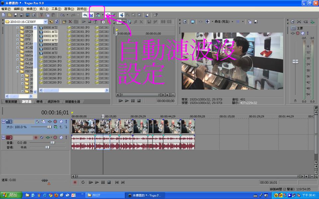The height and width of the screenshot is (199, 319).
Task: Open the 檢視 menu
Action: (31, 9)
